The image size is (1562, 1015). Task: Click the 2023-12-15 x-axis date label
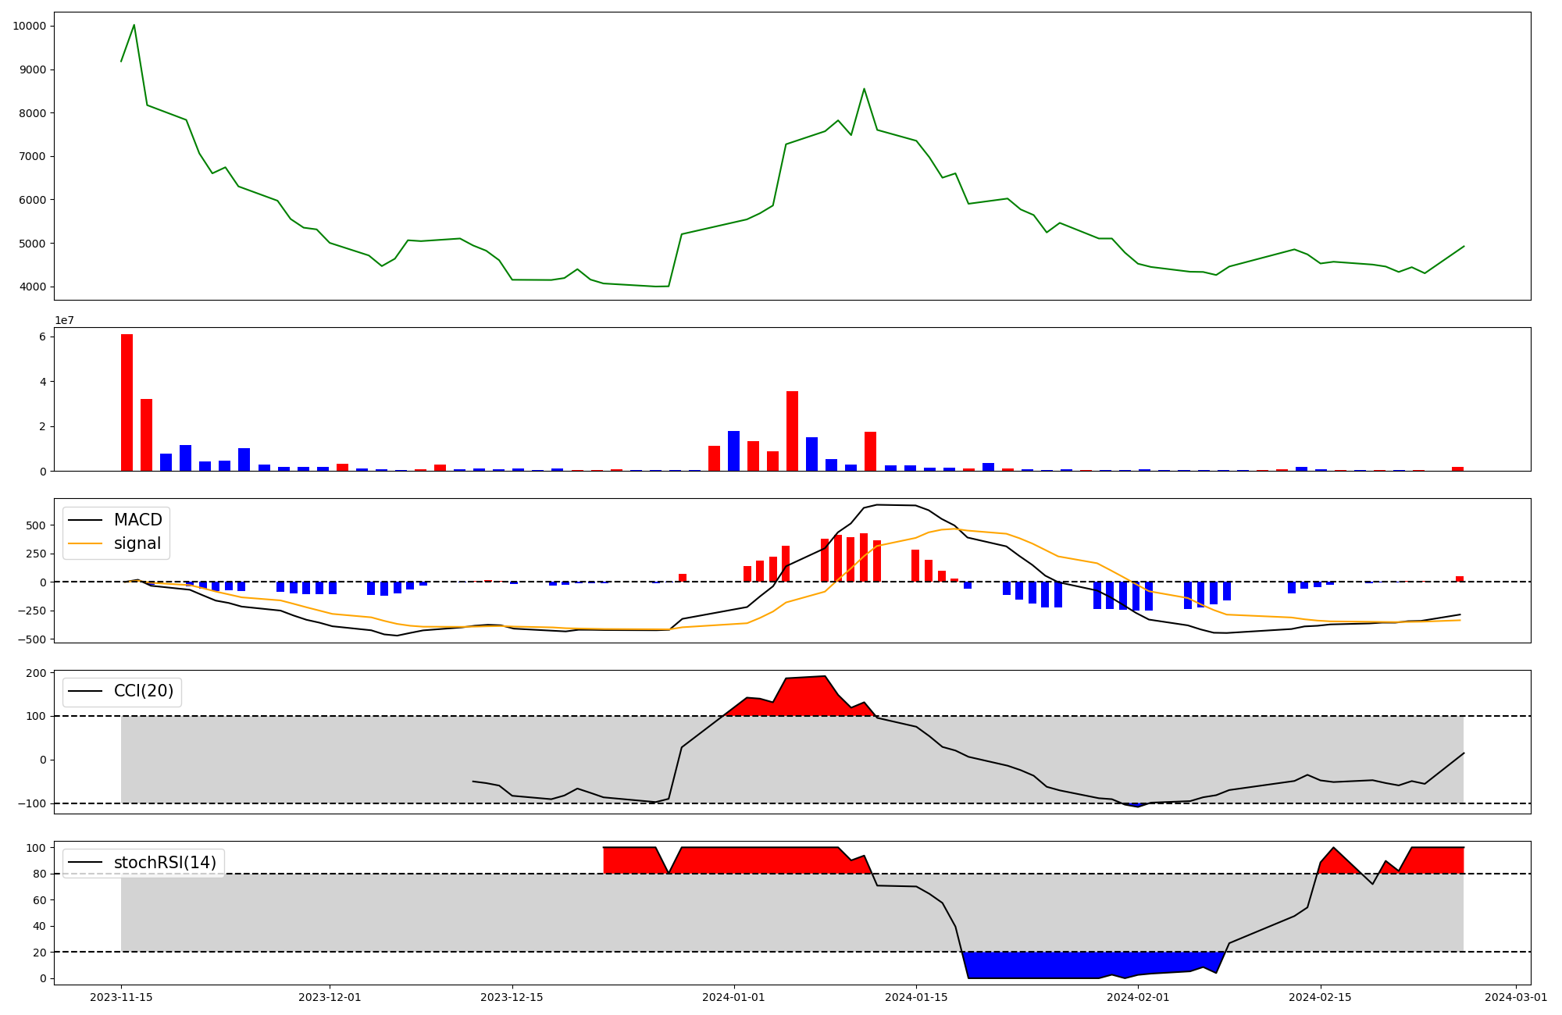point(512,997)
